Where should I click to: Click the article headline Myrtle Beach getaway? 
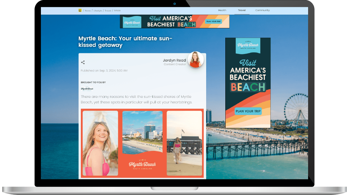coord(125,42)
